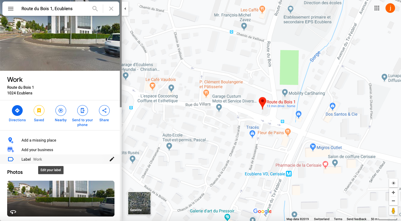Viewport: 401px width, 221px height.
Task: Zoom out with the minus button
Action: point(393,201)
